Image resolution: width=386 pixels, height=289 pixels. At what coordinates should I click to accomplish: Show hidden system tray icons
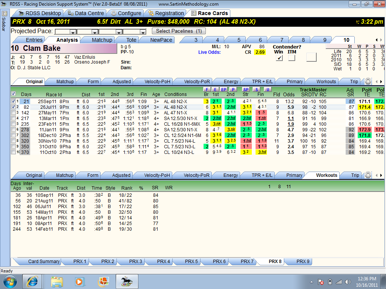pos(312,282)
